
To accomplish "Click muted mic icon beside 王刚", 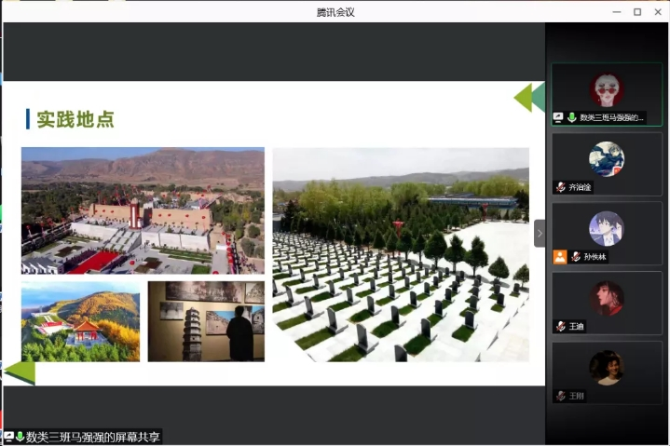I will pyautogui.click(x=560, y=396).
